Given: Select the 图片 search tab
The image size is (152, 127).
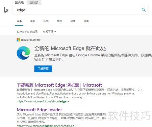Looking at the screenshot, I should pos(32,21).
